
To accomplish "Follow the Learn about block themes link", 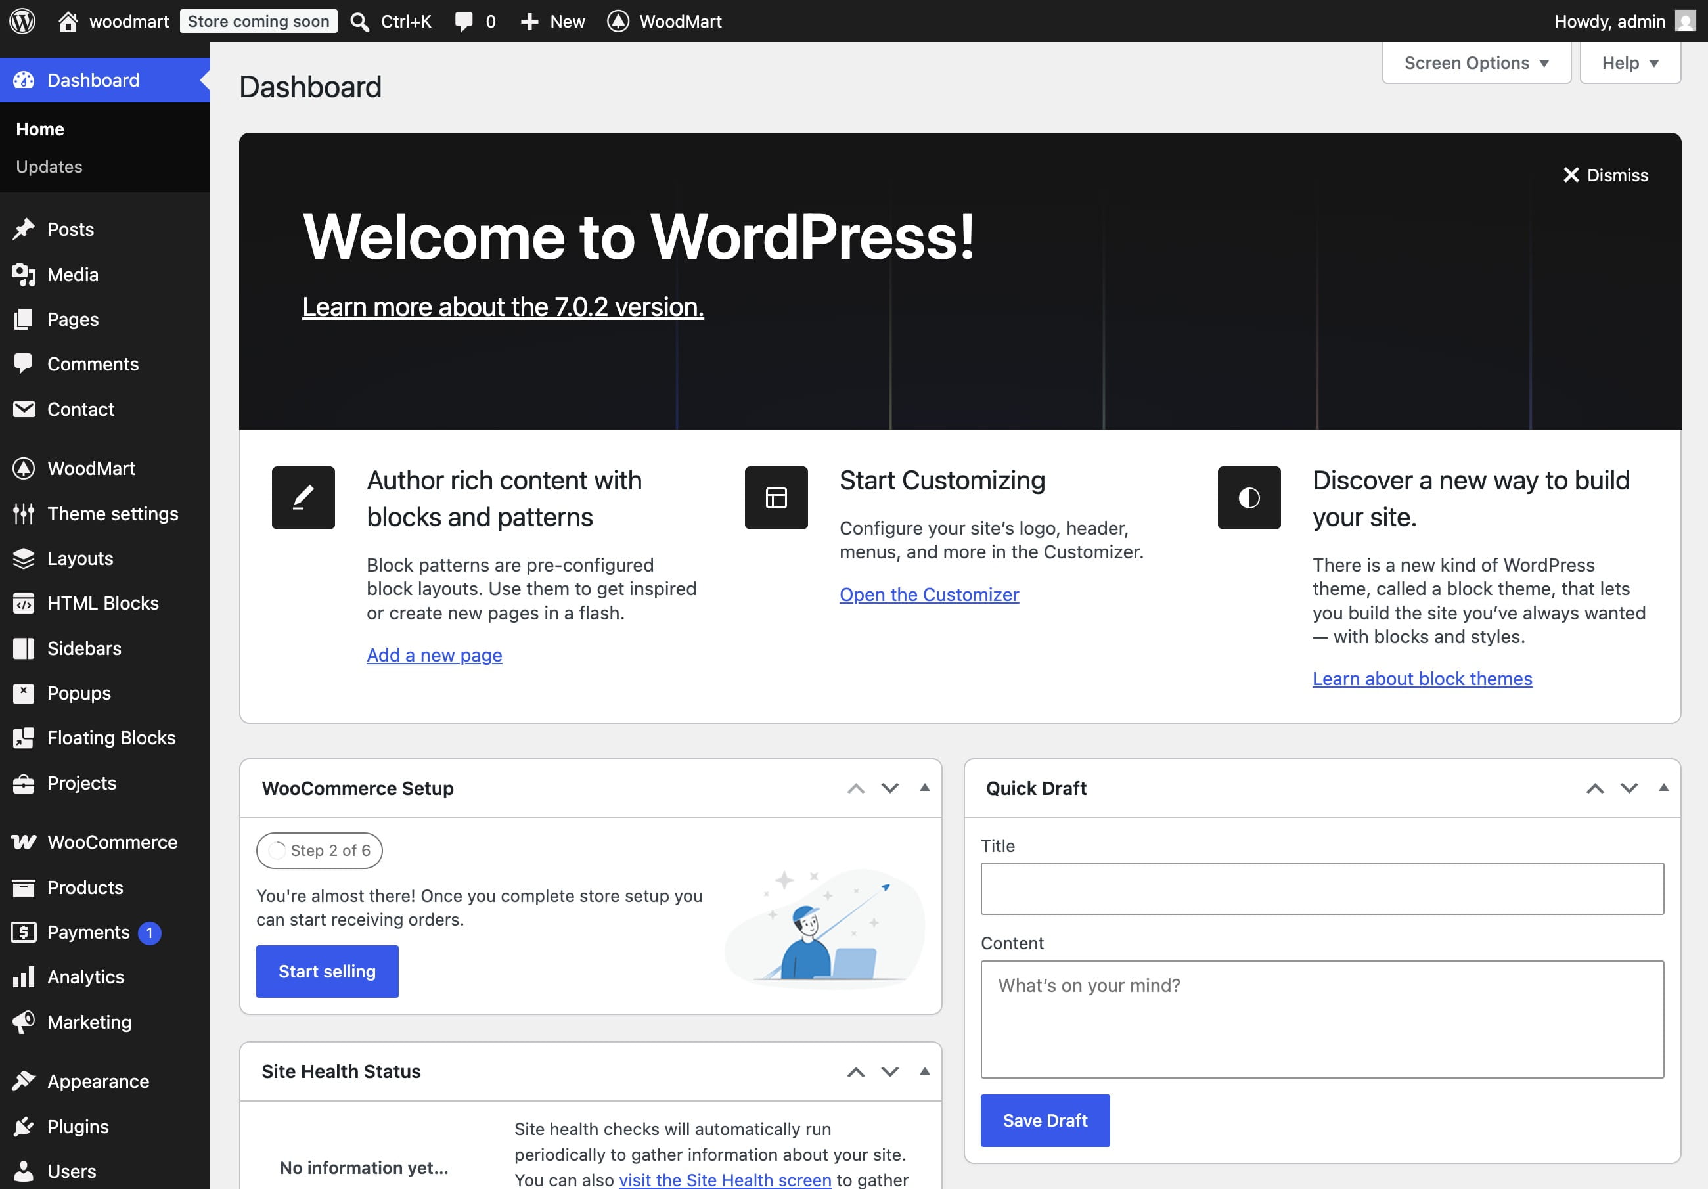I will pos(1422,679).
